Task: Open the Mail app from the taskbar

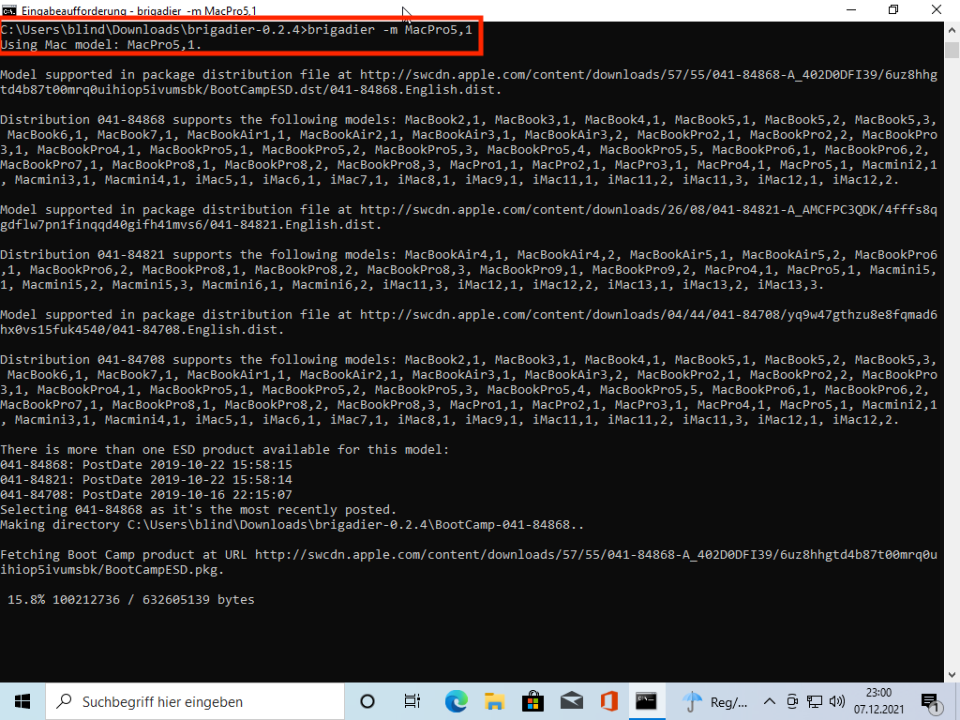Action: pos(571,701)
